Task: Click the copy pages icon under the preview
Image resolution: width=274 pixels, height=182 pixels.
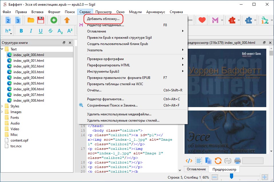Action: click(x=208, y=161)
